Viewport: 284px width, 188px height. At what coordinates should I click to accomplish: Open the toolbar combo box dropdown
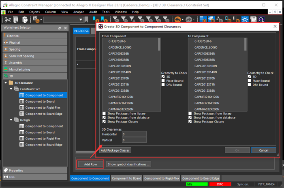pos(81,19)
